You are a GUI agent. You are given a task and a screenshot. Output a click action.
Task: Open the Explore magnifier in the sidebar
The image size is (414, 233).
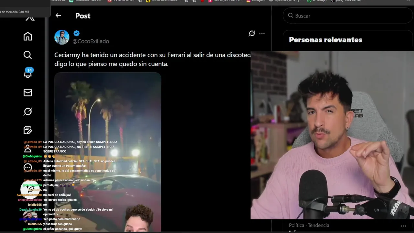28,55
